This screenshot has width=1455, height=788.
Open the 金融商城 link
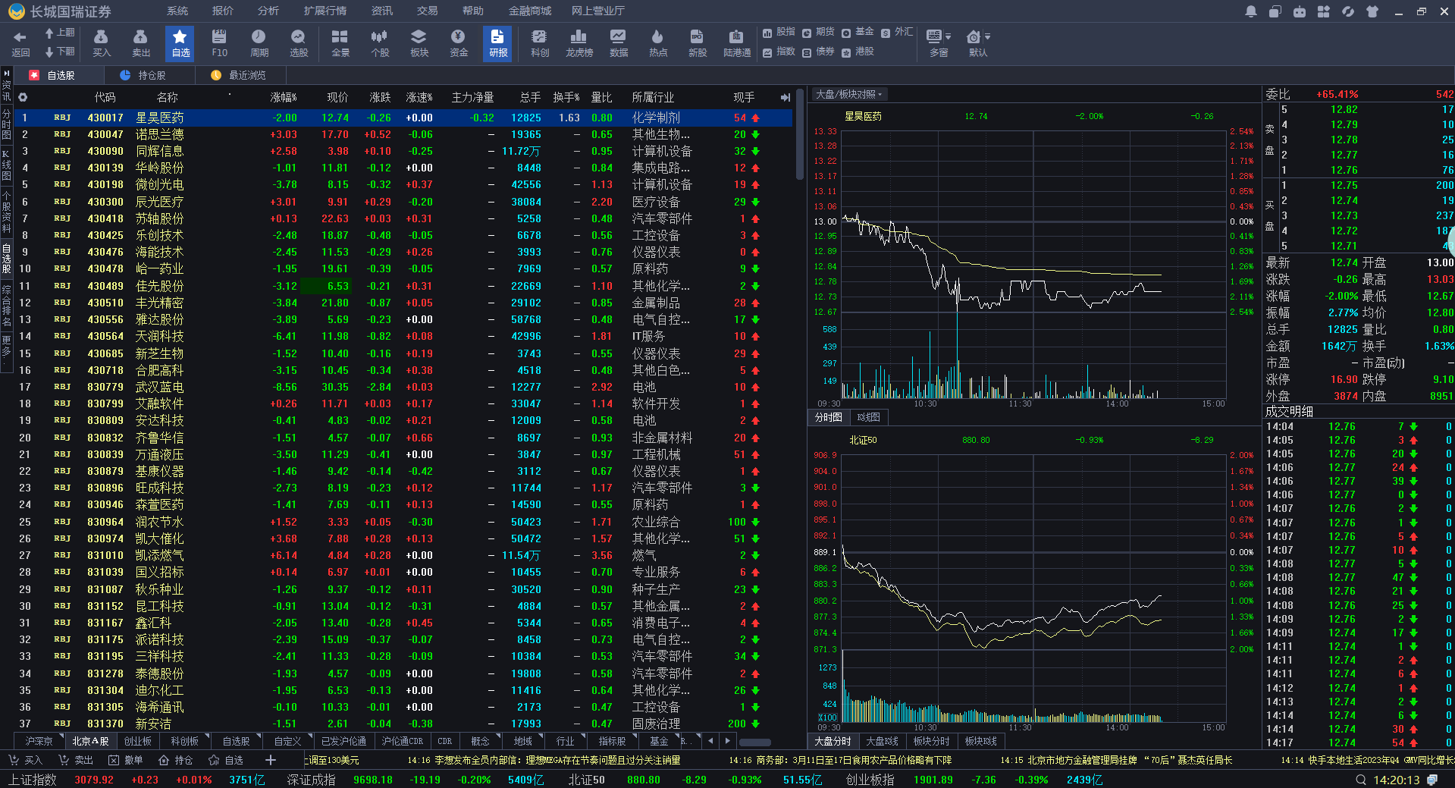(x=530, y=11)
